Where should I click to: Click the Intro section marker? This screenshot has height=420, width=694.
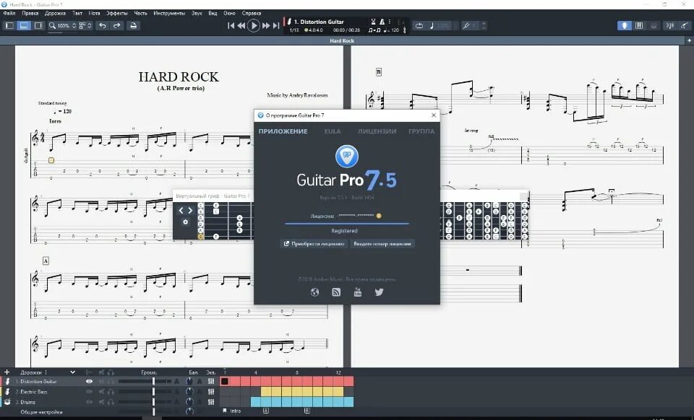coord(232,411)
